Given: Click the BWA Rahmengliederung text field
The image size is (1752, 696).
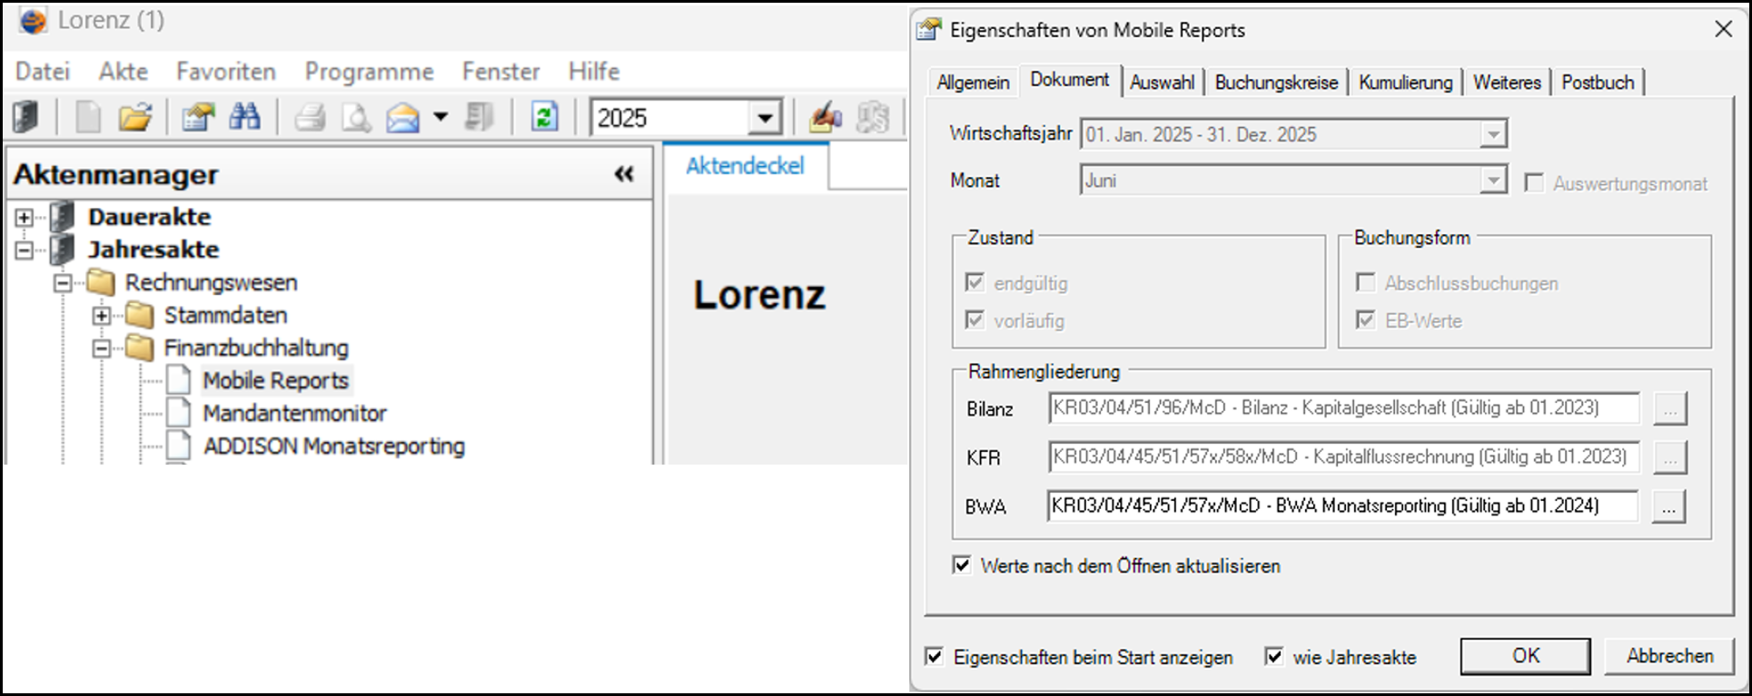Looking at the screenshot, I should tap(1343, 505).
